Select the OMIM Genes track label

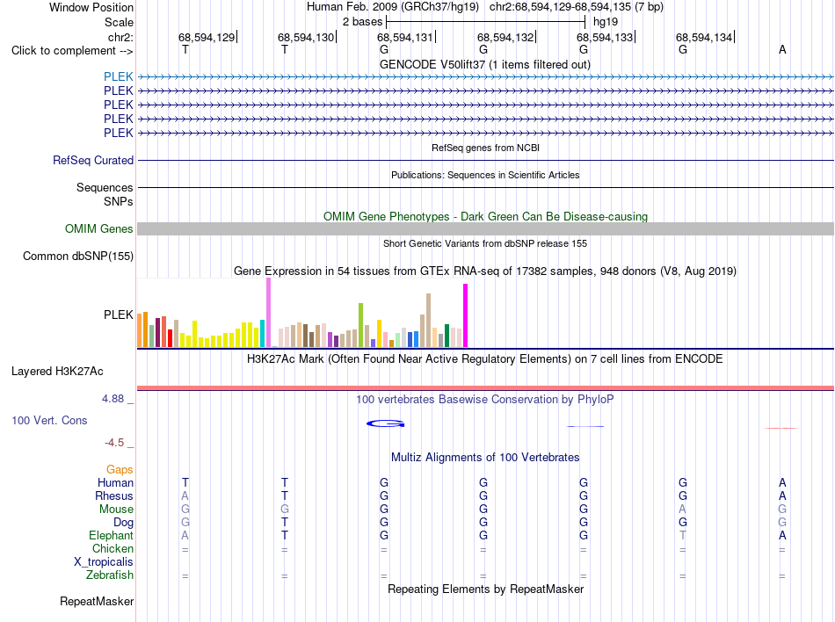99,228
